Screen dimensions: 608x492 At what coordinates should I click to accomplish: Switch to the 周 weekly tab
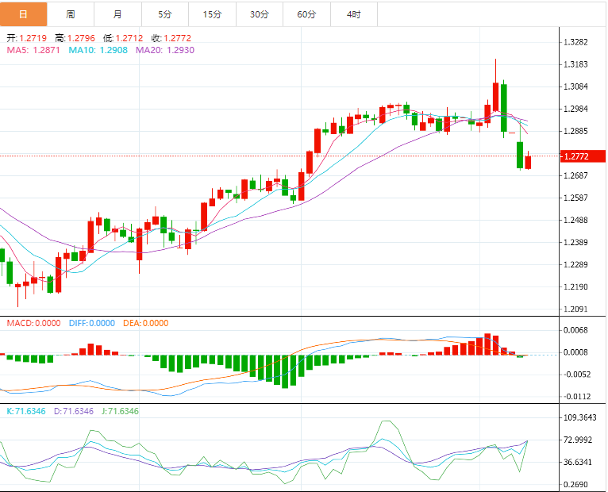coord(71,14)
